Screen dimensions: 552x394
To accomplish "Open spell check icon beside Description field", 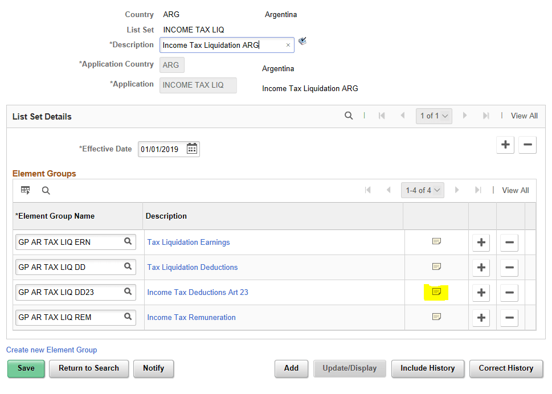I will point(302,41).
